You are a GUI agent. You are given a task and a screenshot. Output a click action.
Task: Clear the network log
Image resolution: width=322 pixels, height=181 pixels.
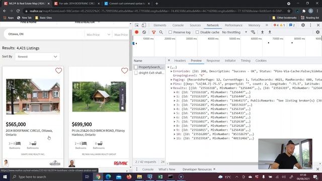point(144,32)
